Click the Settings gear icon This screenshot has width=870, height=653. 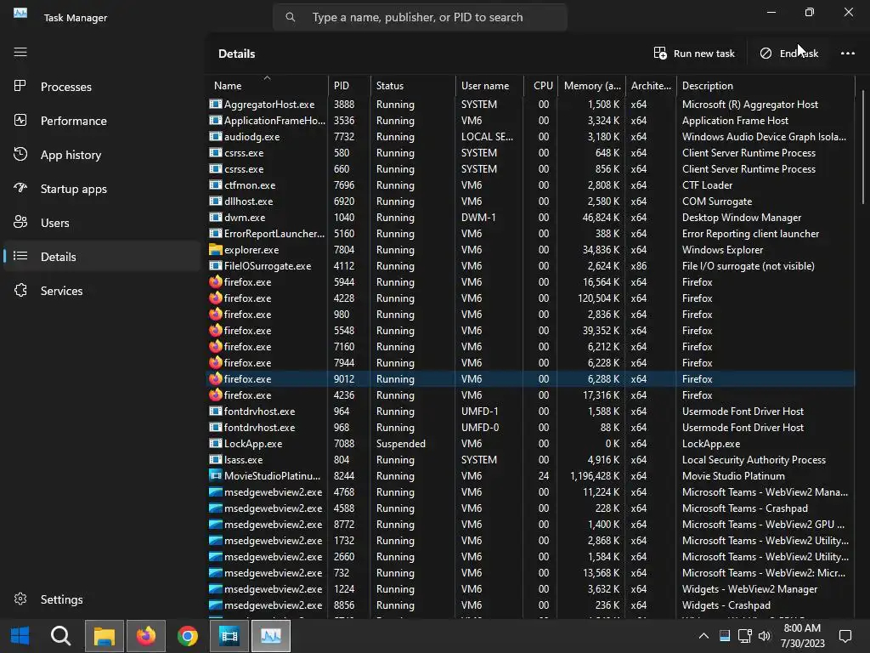pos(20,599)
